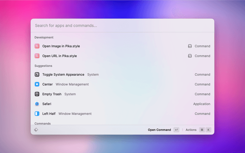Click the Center window management icon
Screen dimensions: 245x153
(x=37, y=84)
